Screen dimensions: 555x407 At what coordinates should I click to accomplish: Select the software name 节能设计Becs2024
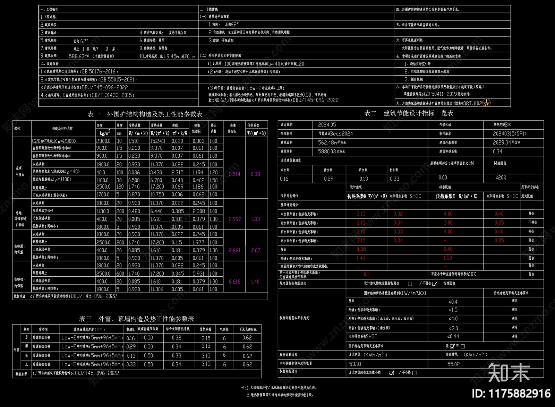pos(335,133)
